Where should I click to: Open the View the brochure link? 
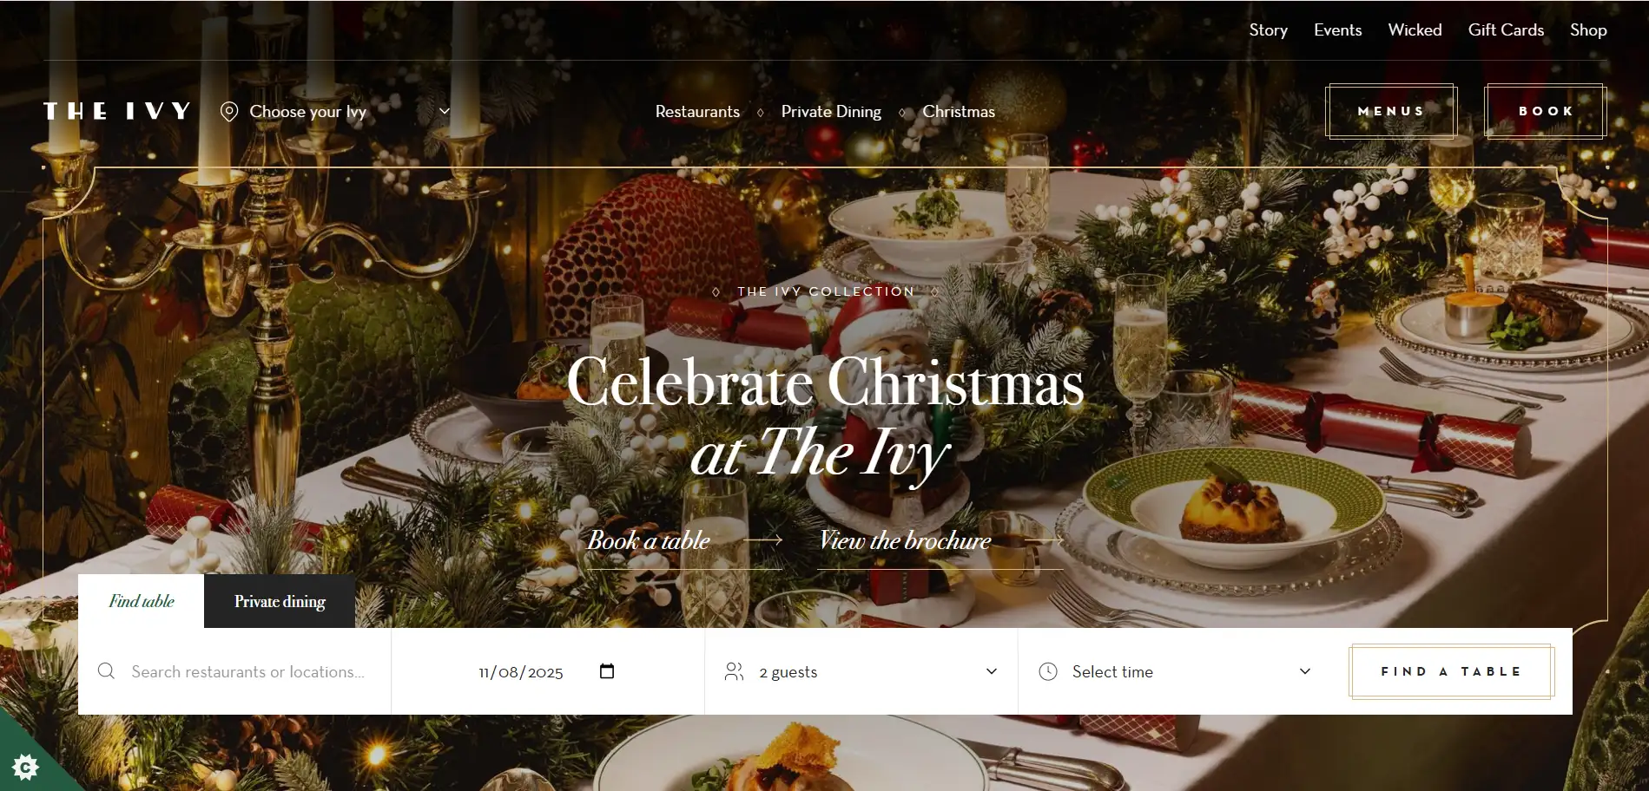905,540
